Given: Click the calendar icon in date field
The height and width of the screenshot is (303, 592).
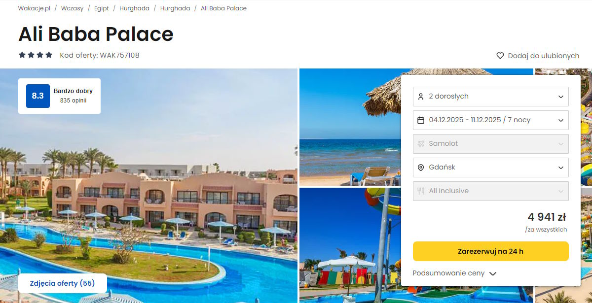Looking at the screenshot, I should click(x=421, y=120).
